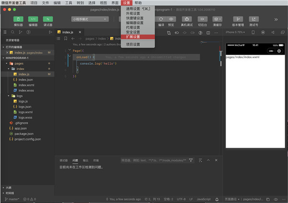Screen dimensions: 288x203
Task: Click the problems filter input field
Action: tap(153, 160)
